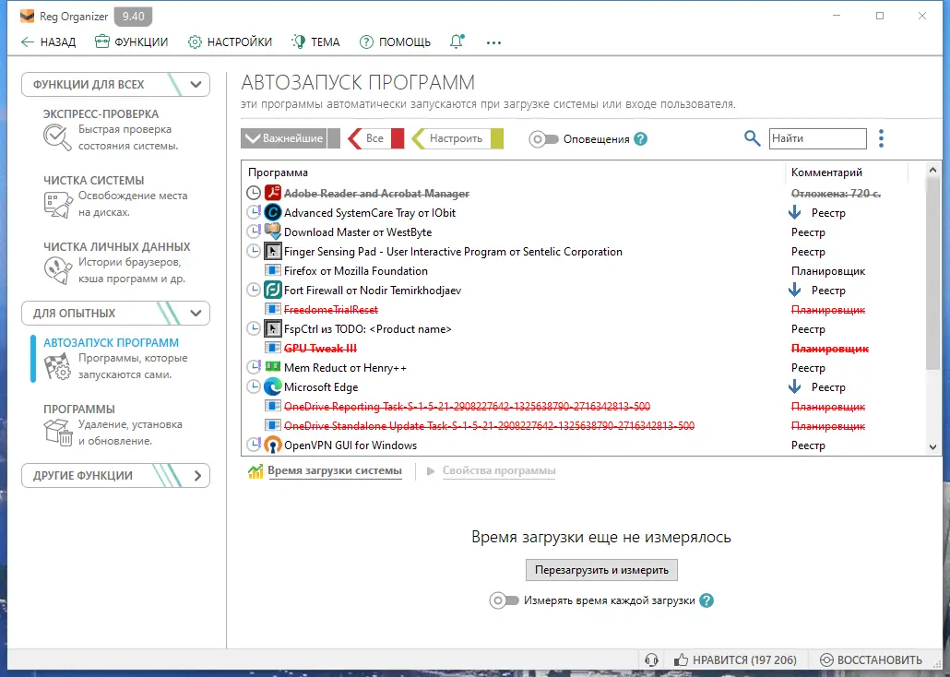Click the list scroll up arrow
The height and width of the screenshot is (677, 950).
point(933,171)
